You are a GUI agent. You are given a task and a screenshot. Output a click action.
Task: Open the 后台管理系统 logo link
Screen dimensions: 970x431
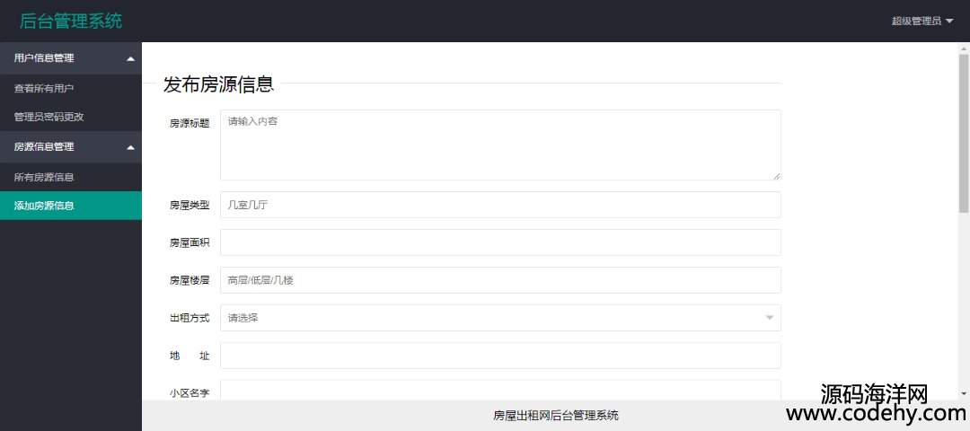[71, 21]
